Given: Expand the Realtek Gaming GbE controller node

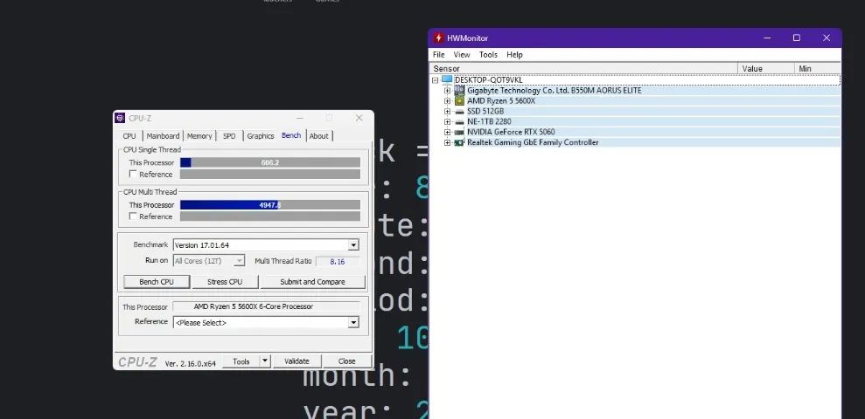Looking at the screenshot, I should pos(447,142).
